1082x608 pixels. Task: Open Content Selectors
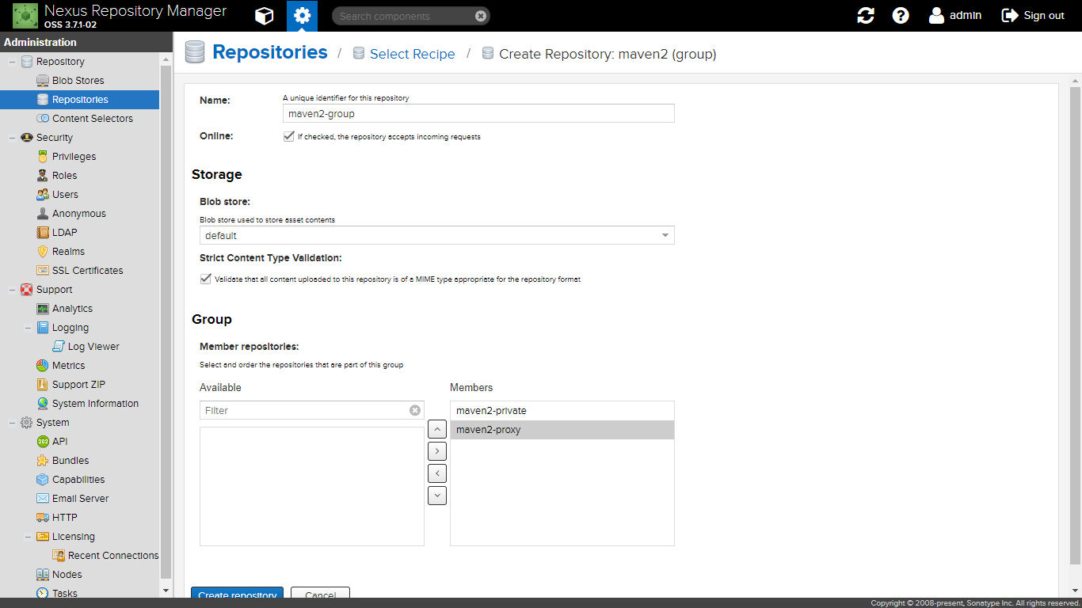(x=92, y=119)
